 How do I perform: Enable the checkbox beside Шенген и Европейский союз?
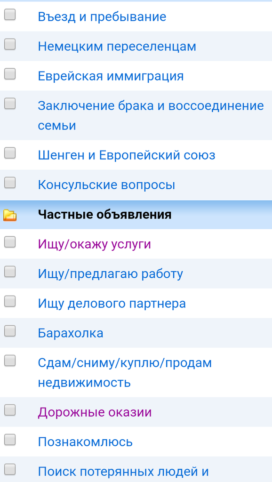point(10,153)
